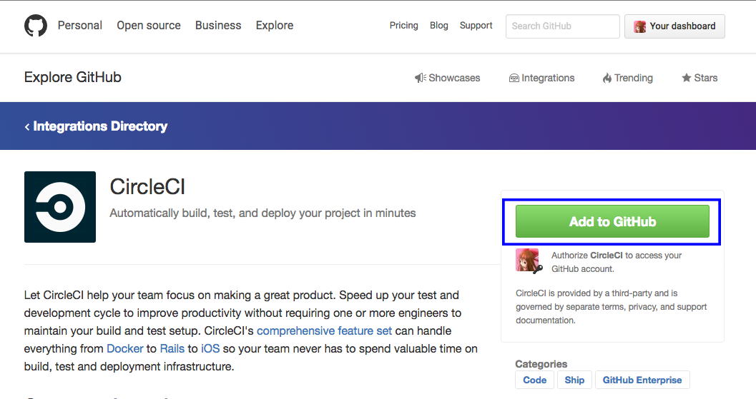Open the iOS link

210,348
